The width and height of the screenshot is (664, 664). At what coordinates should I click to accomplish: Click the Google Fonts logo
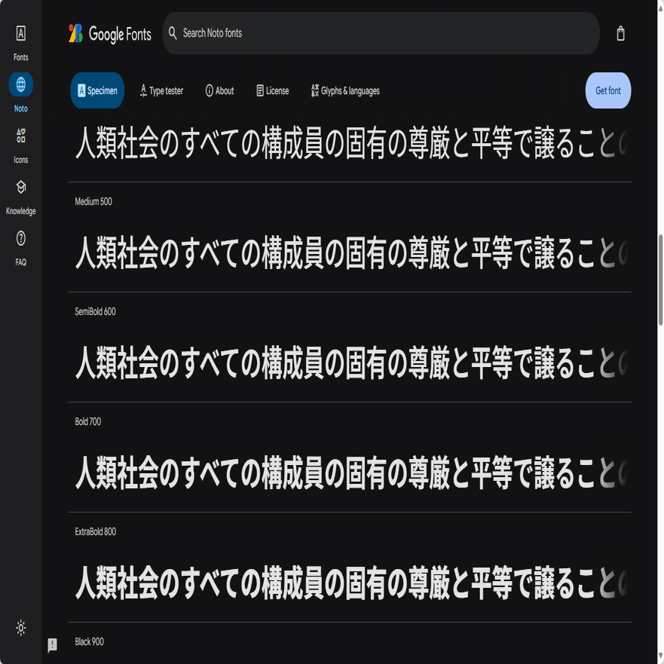(110, 33)
